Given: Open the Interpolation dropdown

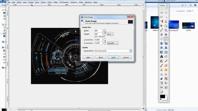Looking at the screenshot, I should 113,51.
